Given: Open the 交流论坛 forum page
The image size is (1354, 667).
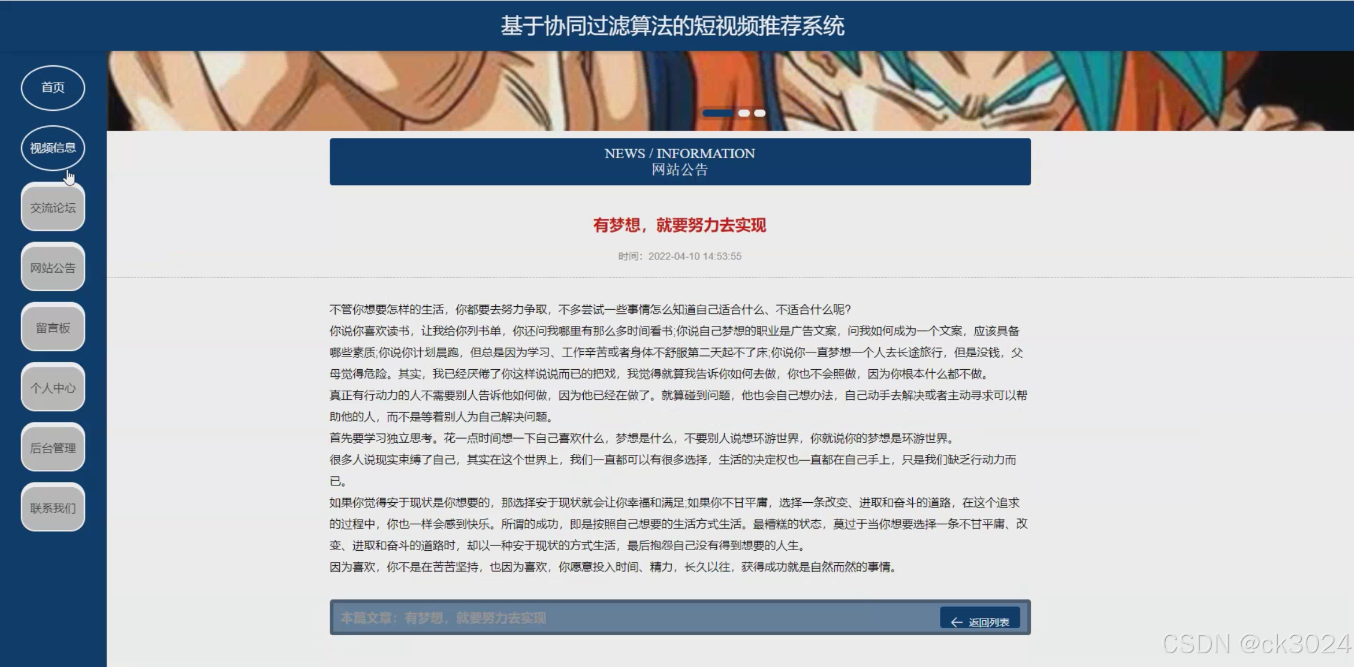Looking at the screenshot, I should pyautogui.click(x=52, y=207).
